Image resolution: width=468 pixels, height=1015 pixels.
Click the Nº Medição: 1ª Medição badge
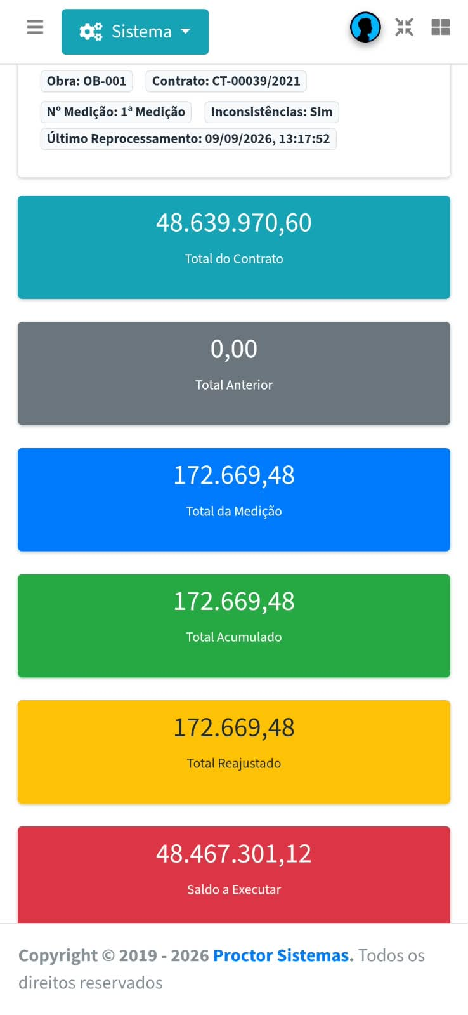116,112
